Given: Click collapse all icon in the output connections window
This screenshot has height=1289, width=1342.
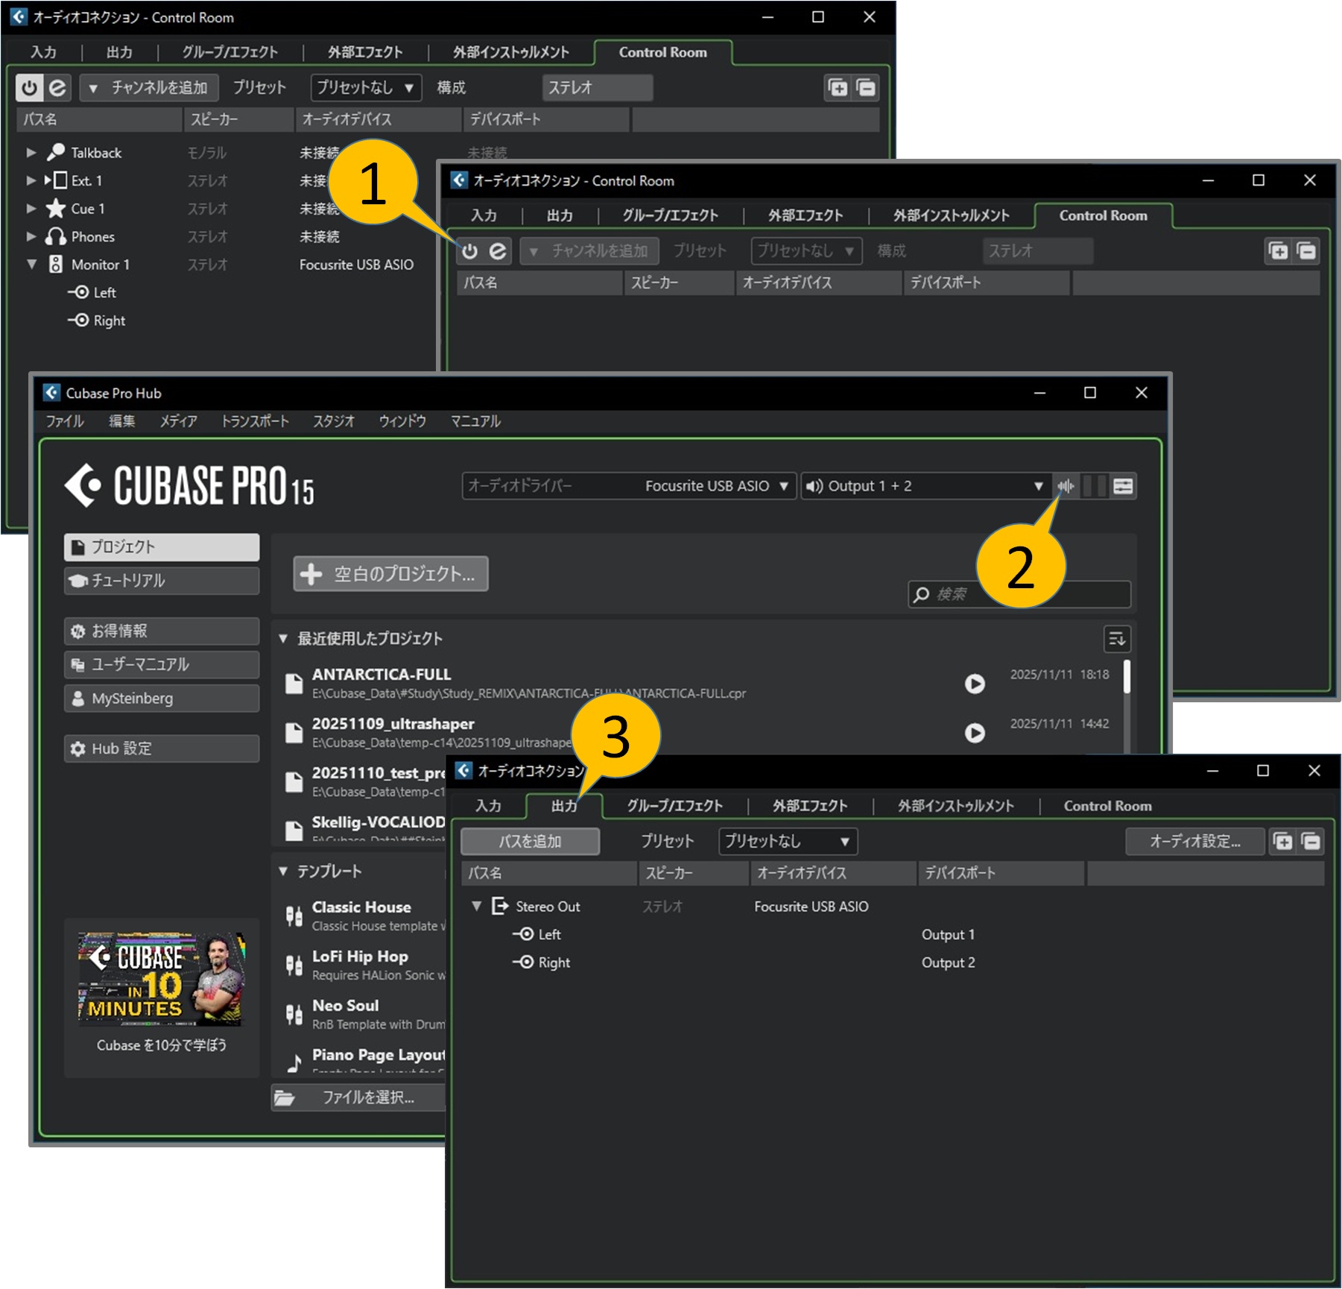Looking at the screenshot, I should pyautogui.click(x=1311, y=842).
